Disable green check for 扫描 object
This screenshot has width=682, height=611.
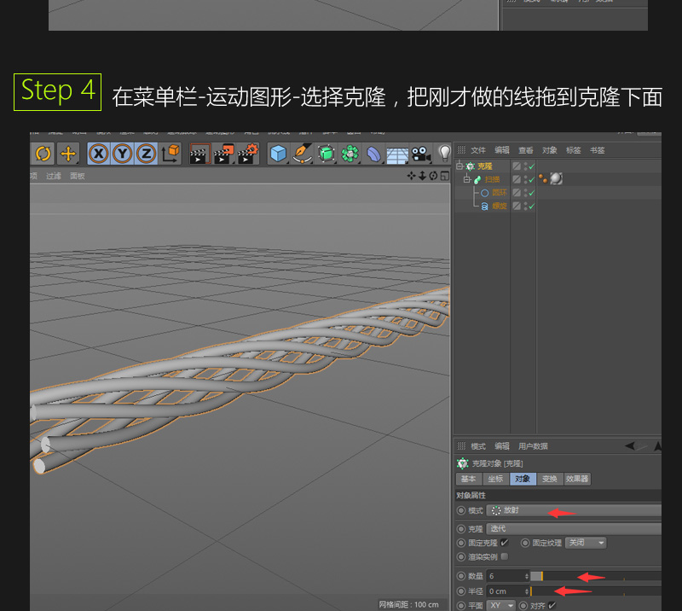pyautogui.click(x=531, y=179)
